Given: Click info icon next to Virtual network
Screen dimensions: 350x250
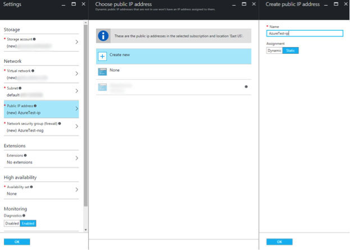Looking at the screenshot, I should tap(33, 71).
